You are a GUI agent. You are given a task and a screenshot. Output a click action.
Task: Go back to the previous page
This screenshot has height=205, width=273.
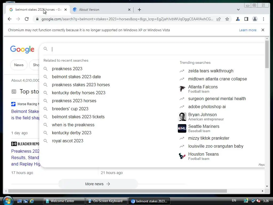(10, 19)
